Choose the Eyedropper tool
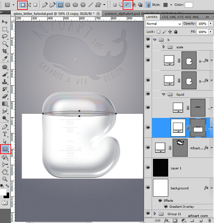214x223 pixels. click(5, 59)
